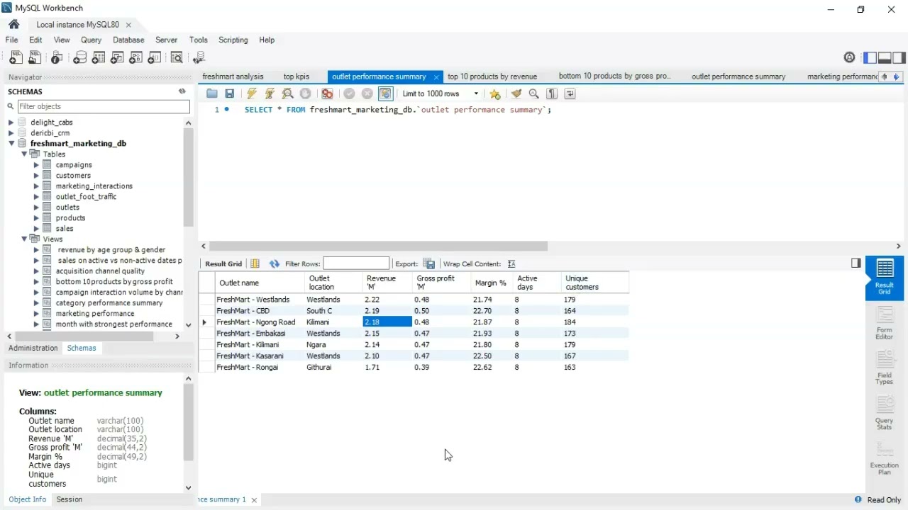Expand the sales table node
The width and height of the screenshot is (908, 510).
pyautogui.click(x=36, y=229)
